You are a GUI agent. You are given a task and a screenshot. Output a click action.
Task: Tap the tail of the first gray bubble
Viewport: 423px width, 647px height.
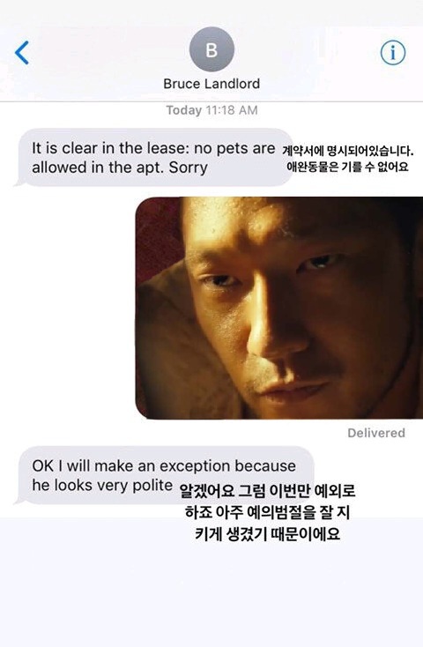19,182
